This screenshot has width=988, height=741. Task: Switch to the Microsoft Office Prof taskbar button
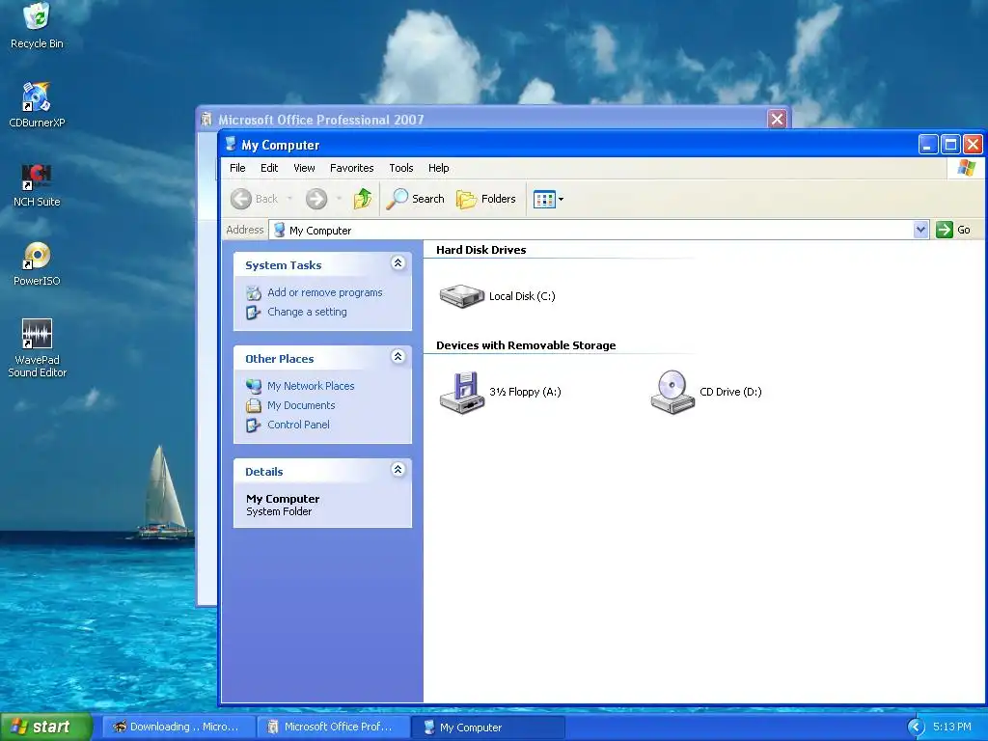point(333,727)
